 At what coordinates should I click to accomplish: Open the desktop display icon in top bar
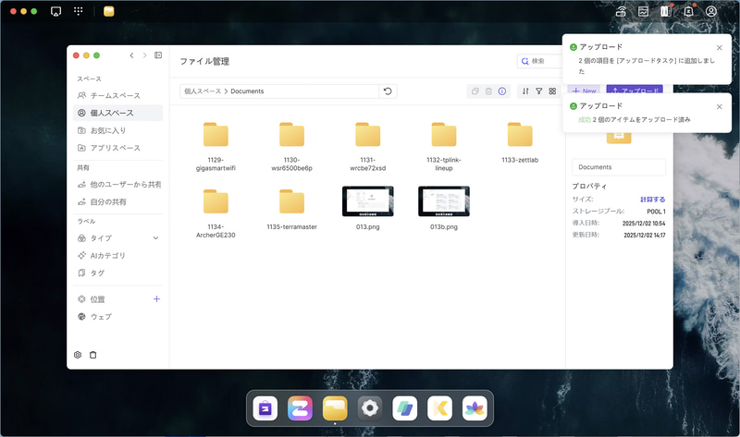click(55, 11)
